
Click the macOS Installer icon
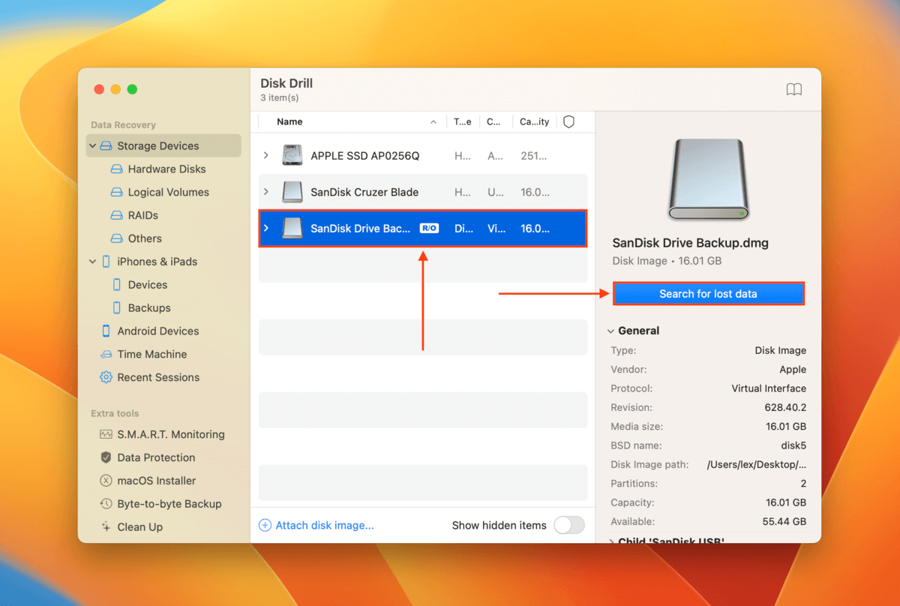[x=106, y=481]
